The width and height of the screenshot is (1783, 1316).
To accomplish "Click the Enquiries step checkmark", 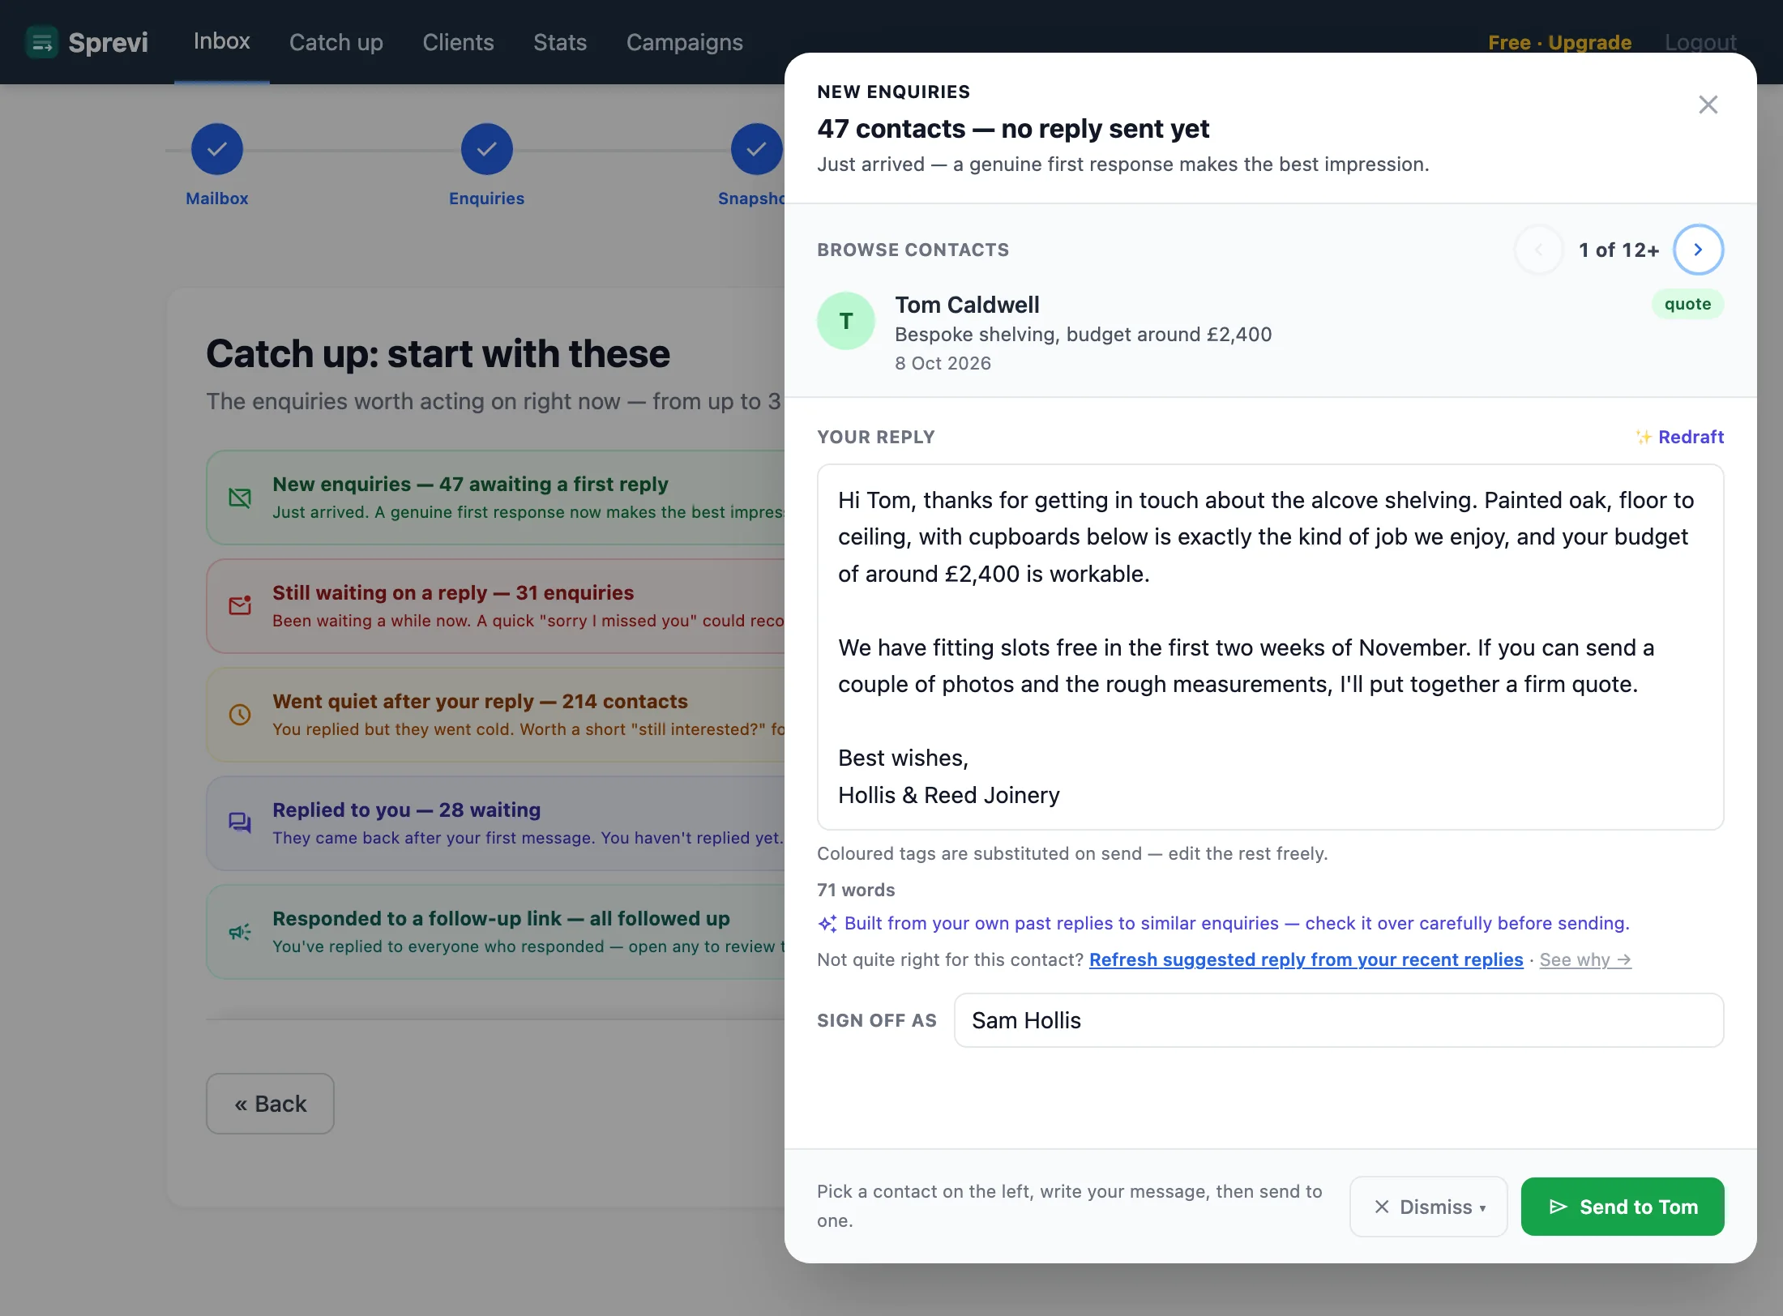I will 486,149.
